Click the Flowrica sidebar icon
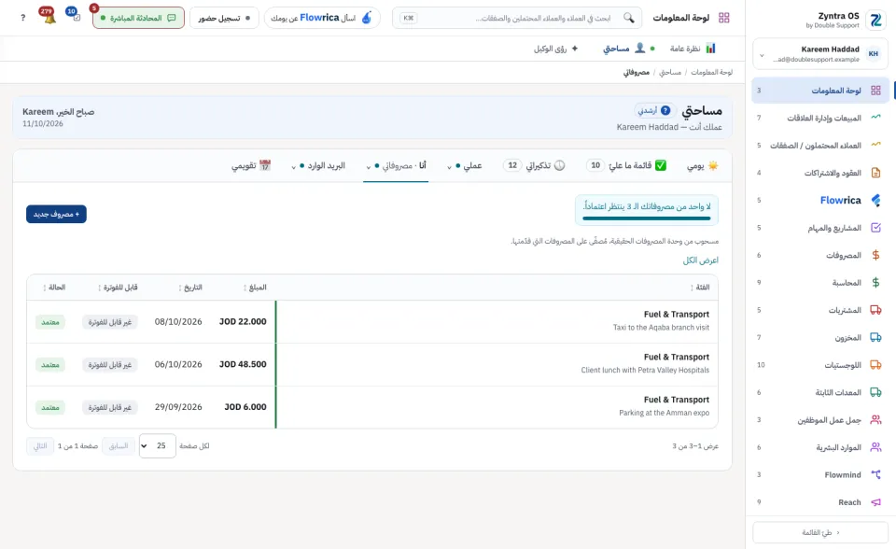The image size is (896, 549). coord(875,200)
